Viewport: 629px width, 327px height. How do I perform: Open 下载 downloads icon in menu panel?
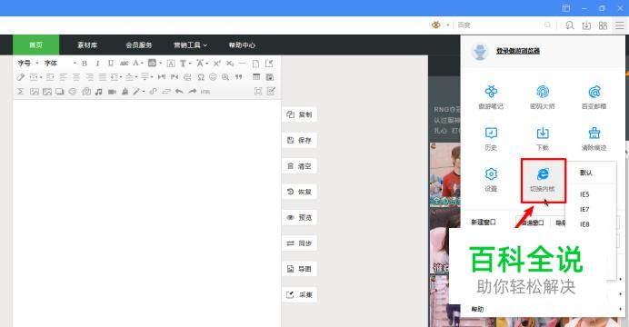click(x=543, y=138)
